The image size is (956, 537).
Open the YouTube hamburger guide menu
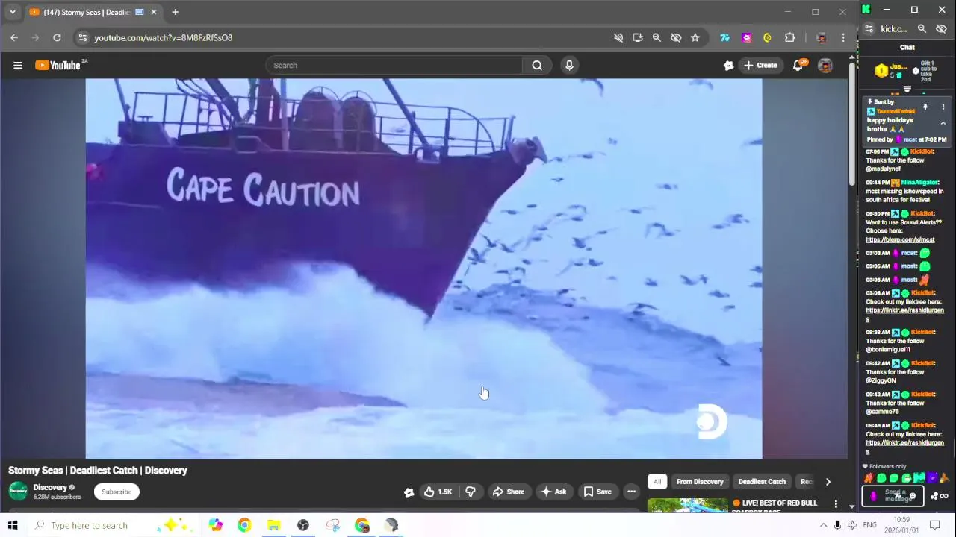pos(18,65)
